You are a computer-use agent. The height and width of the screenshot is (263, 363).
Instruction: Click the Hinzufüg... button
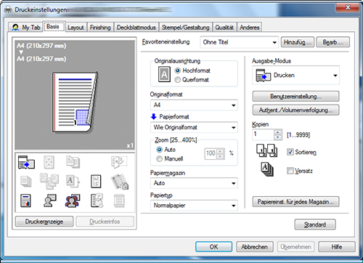tap(298, 42)
